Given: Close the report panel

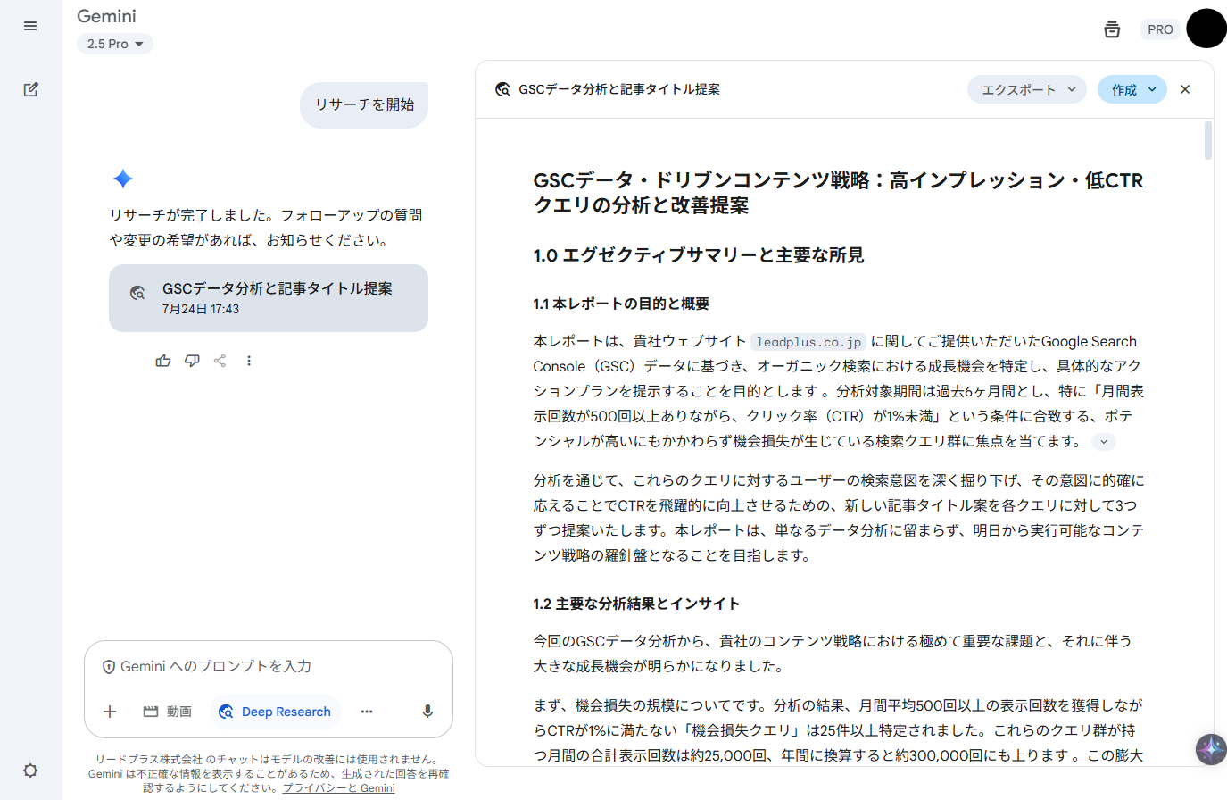Looking at the screenshot, I should tap(1185, 89).
